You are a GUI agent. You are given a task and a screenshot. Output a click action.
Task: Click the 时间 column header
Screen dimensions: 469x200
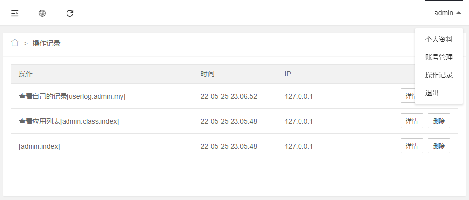(207, 74)
